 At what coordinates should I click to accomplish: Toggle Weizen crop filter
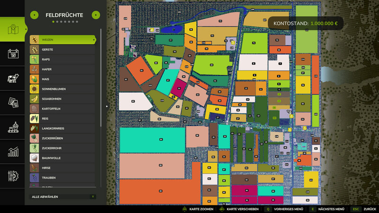coord(63,40)
